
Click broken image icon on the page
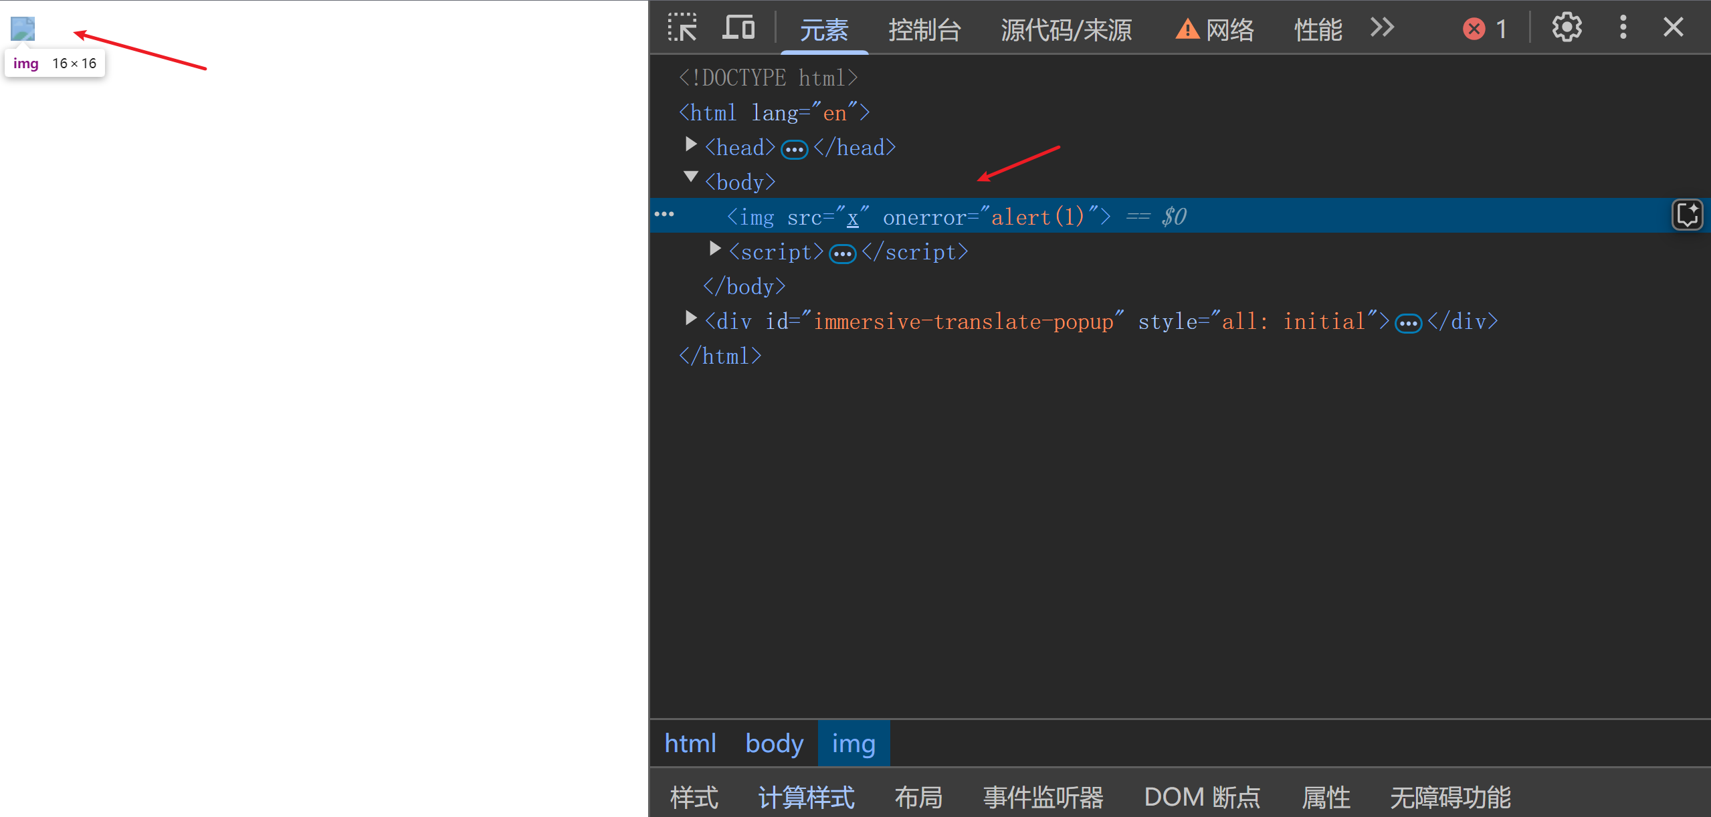point(23,29)
